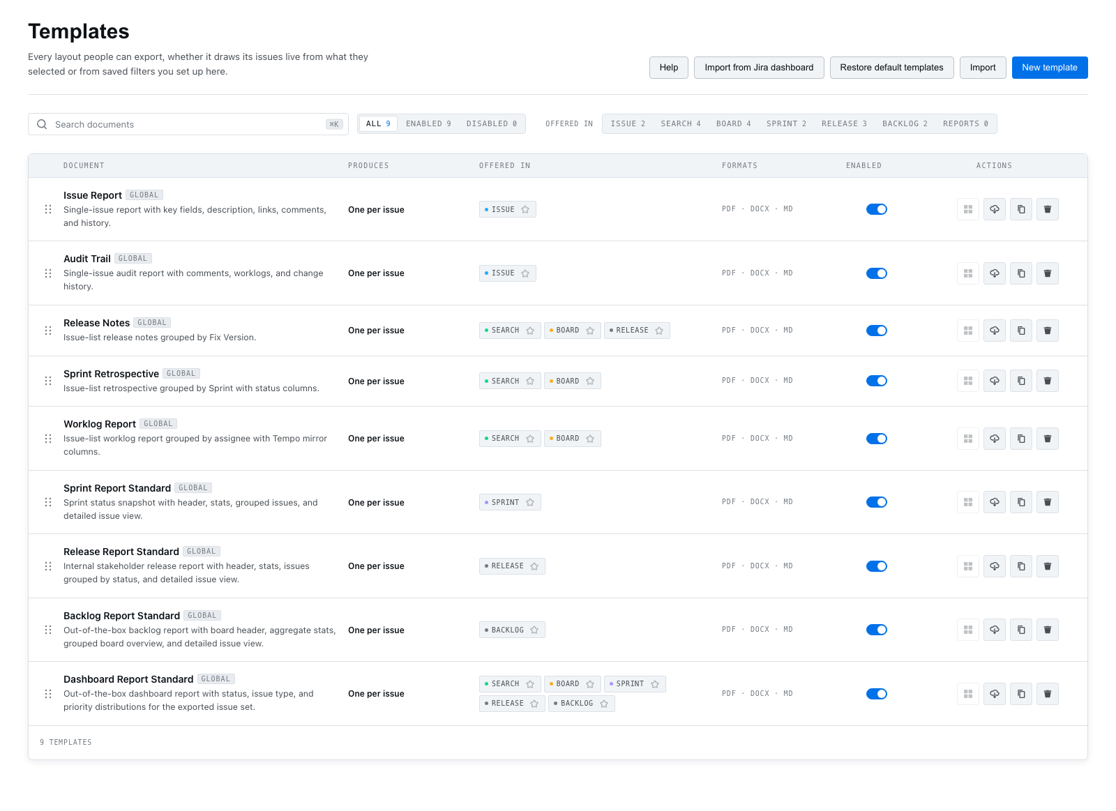Disable the Issue Report template toggle
The width and height of the screenshot is (1116, 811).
pos(876,209)
